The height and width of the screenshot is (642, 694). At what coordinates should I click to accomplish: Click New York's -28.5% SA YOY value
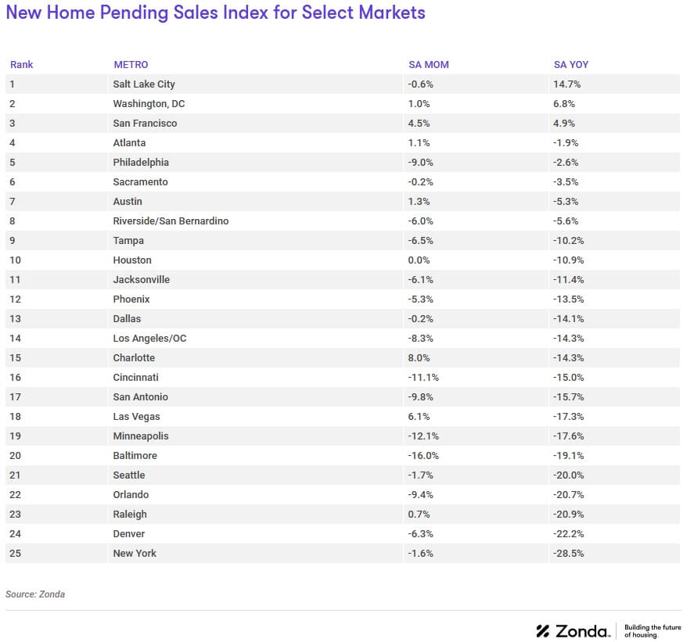[568, 554]
